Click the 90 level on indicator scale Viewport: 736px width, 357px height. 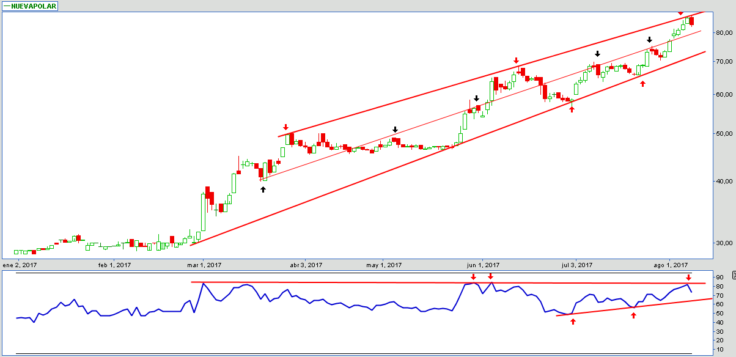coord(719,276)
